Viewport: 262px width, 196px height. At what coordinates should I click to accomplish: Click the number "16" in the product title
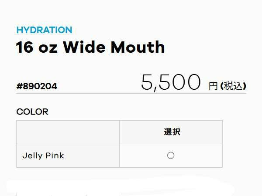pos(23,47)
